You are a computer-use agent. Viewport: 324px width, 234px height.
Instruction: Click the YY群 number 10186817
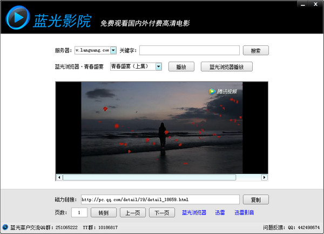point(108,228)
